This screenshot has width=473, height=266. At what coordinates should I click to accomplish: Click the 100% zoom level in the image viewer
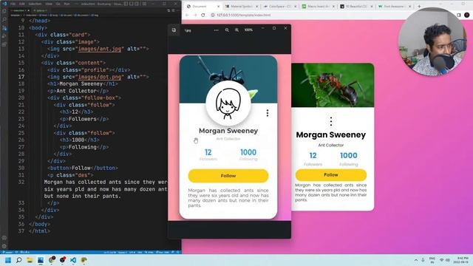pyautogui.click(x=248, y=30)
